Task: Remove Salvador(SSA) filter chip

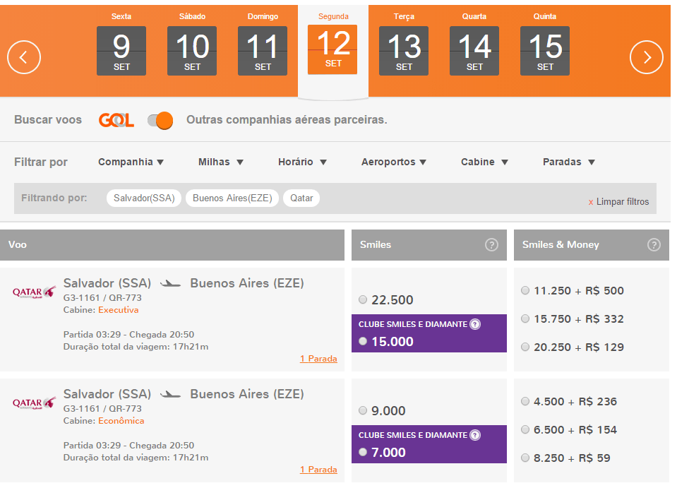Action: point(144,198)
